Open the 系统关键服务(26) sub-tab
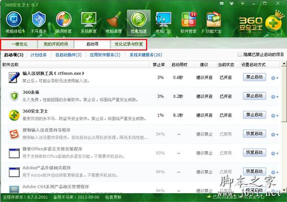Viewport: 287px width, 202px height. [146, 55]
